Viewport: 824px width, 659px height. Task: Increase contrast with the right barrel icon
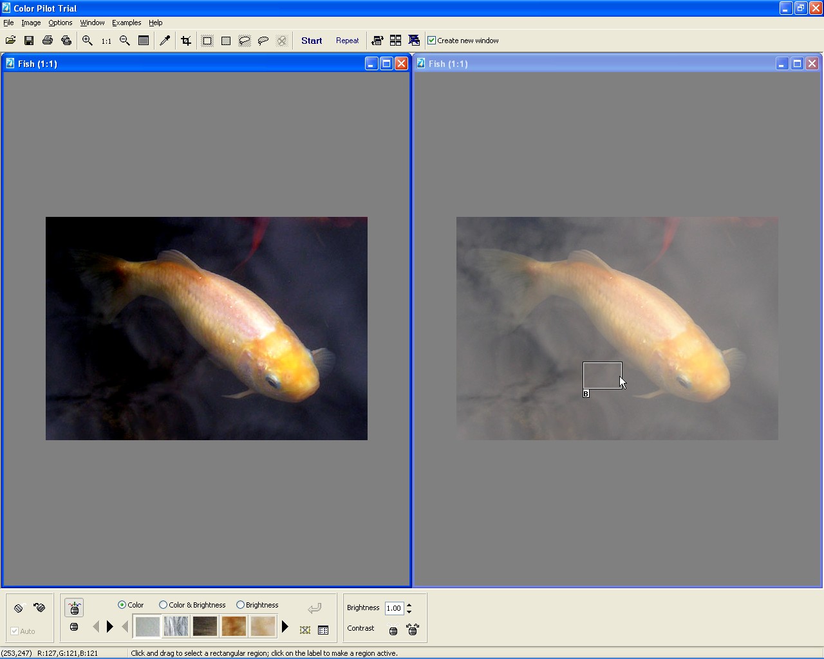coord(413,629)
